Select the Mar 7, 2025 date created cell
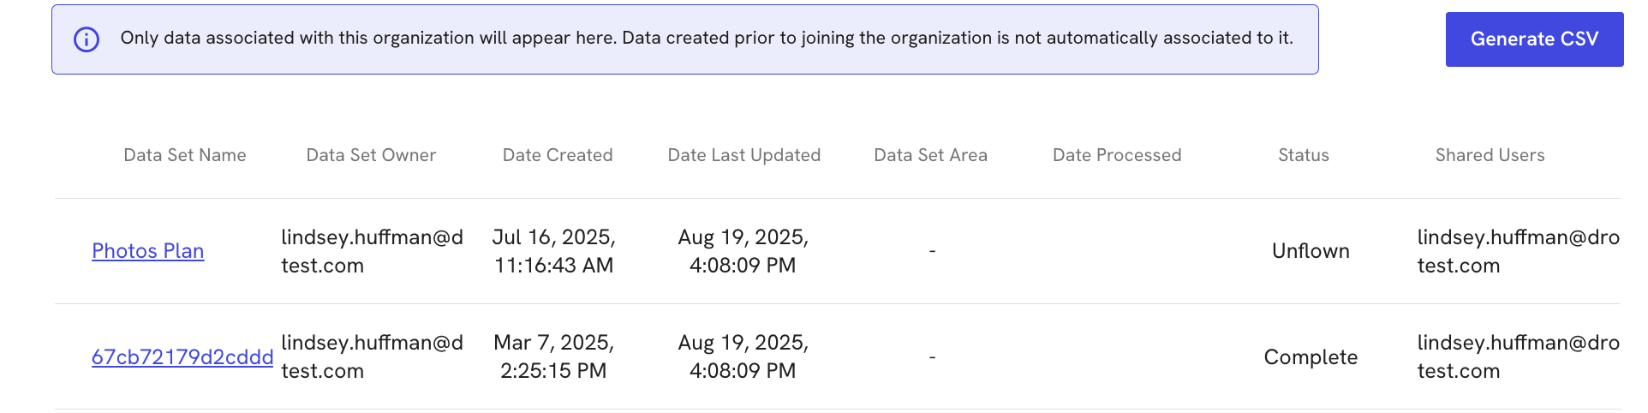 [x=554, y=356]
